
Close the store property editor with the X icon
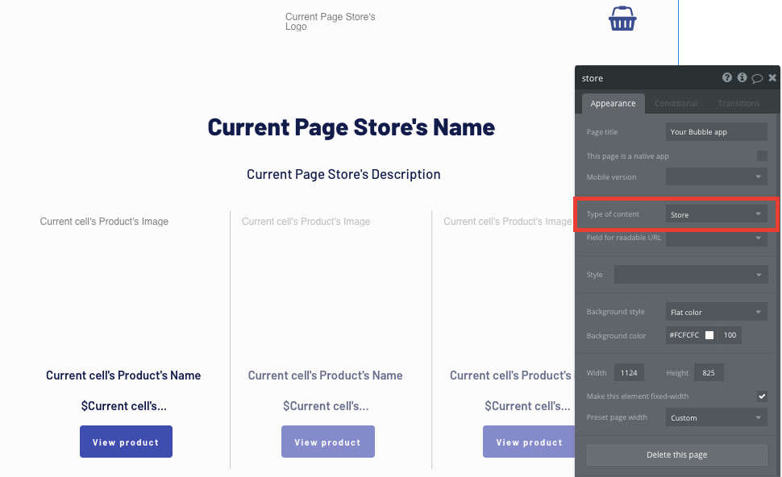tap(772, 77)
